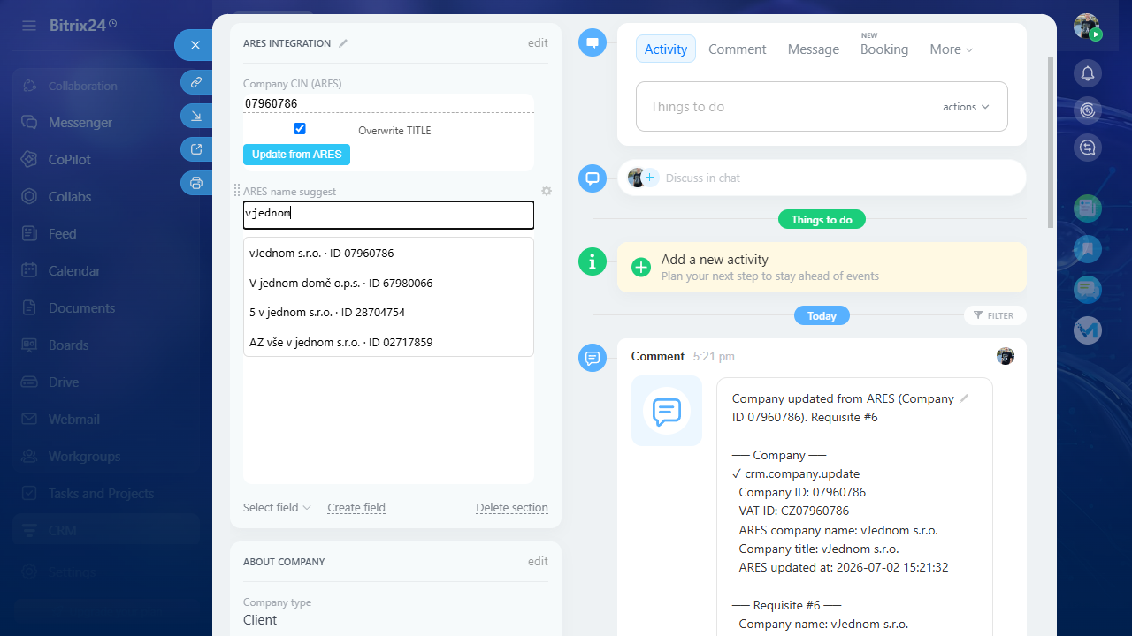Open the blue bookmark icon in right sidebar
This screenshot has height=636, width=1132.
[1088, 249]
